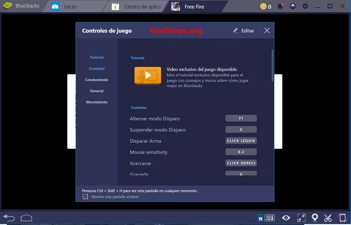Click the pencil icon beside Editar
The height and width of the screenshot is (225, 351).
point(236,31)
